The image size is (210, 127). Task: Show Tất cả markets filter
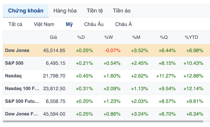pos(15,24)
